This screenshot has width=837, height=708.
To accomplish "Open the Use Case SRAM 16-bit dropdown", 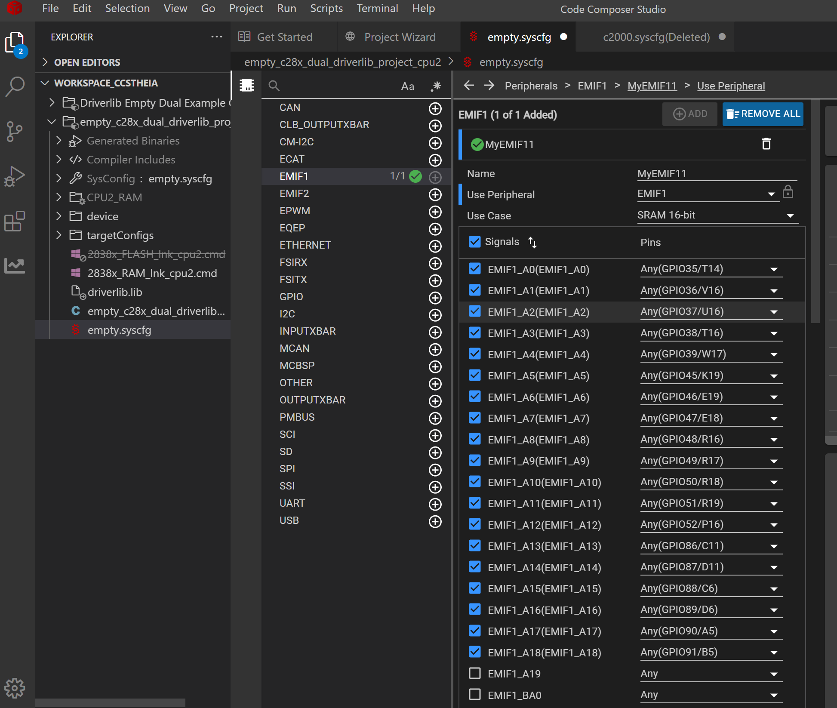I will [717, 215].
